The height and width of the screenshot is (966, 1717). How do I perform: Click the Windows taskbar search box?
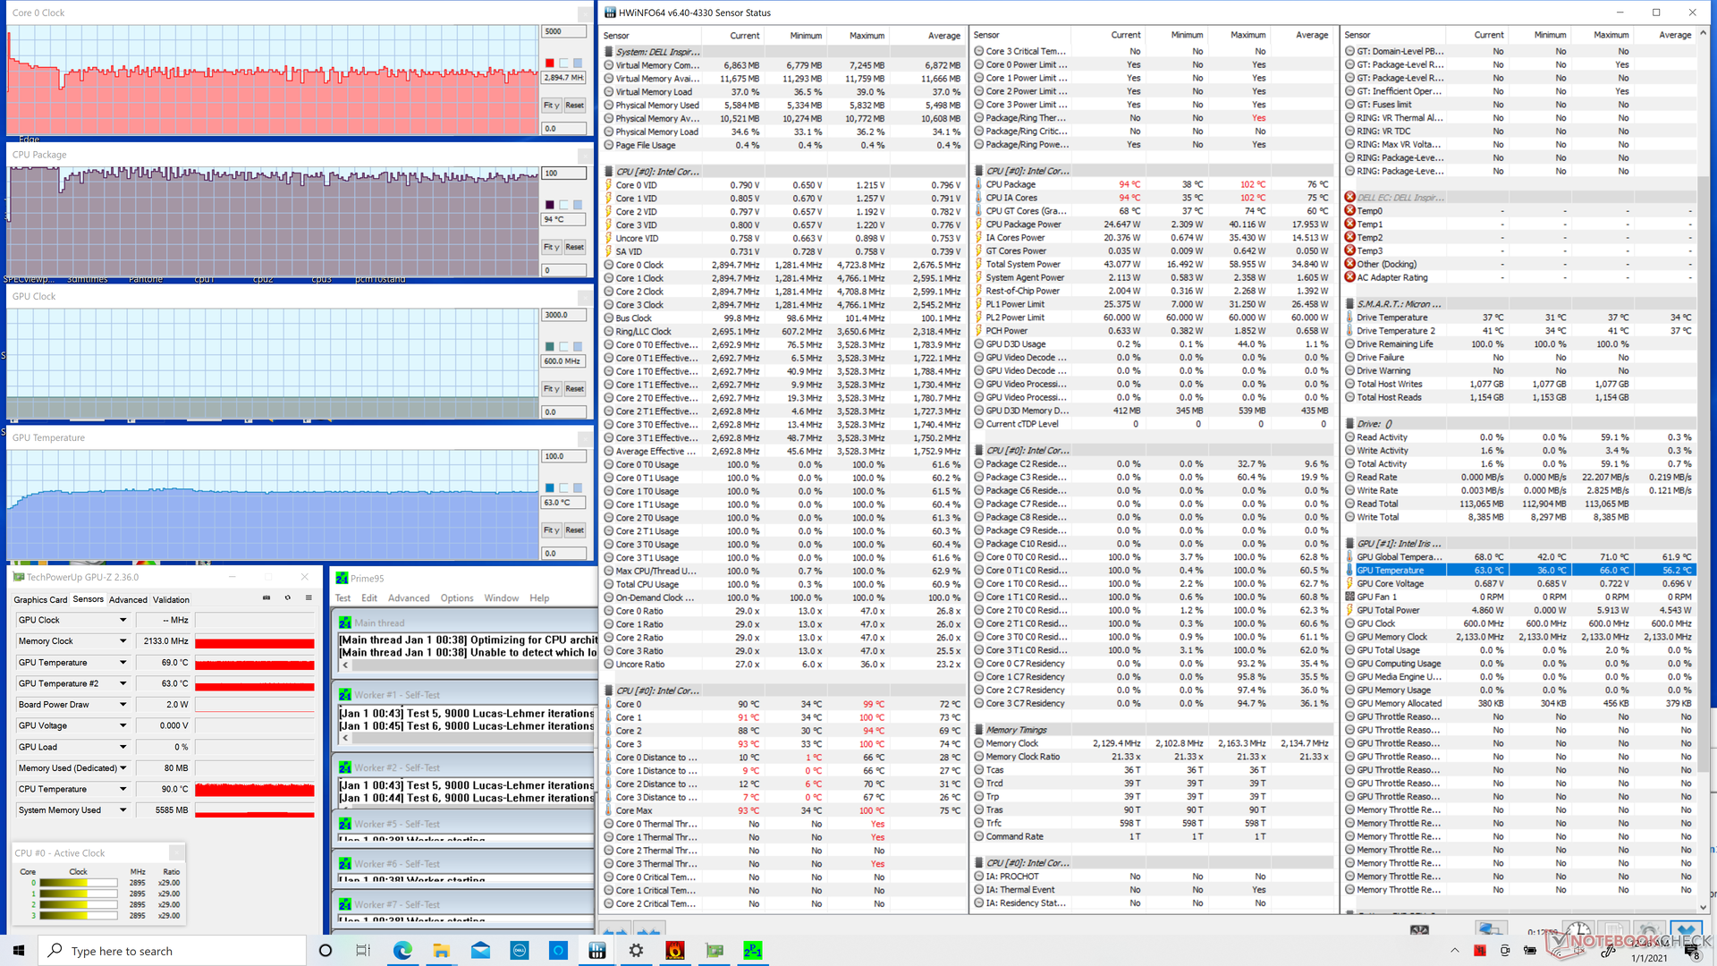171,951
